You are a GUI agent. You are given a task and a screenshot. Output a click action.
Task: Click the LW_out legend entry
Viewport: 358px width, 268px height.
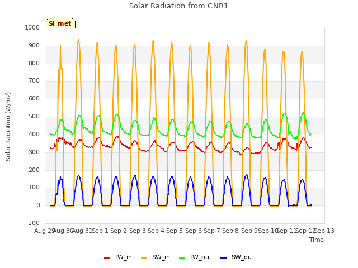(195, 257)
